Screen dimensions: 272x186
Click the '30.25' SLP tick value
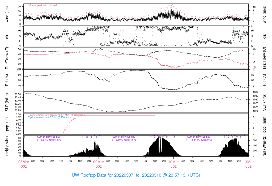click(x=18, y=110)
